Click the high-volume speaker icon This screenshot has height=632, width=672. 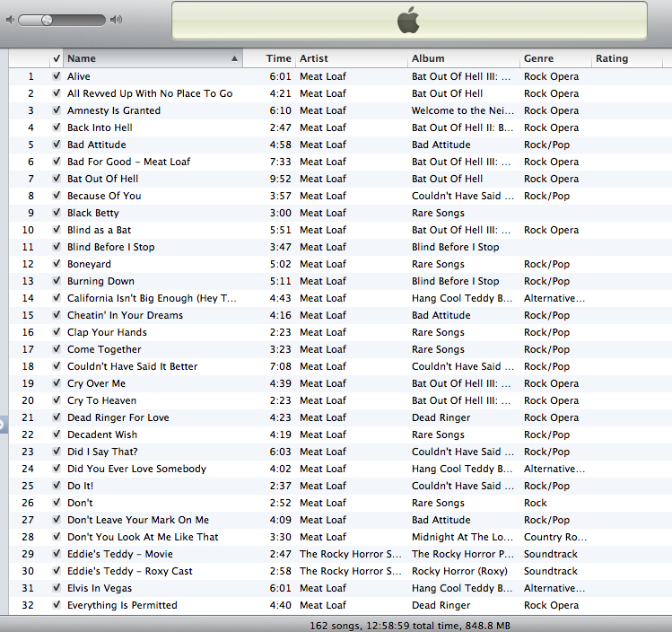[x=116, y=19]
